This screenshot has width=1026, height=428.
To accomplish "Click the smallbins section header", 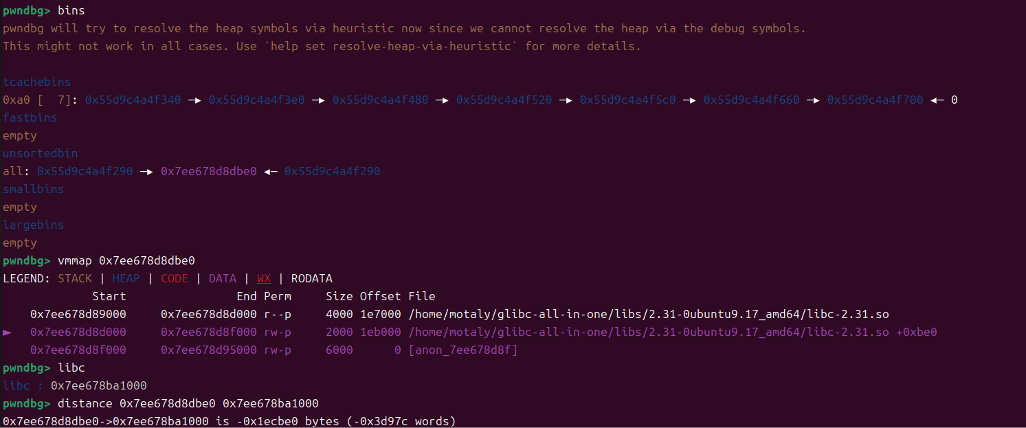I will pos(34,190).
